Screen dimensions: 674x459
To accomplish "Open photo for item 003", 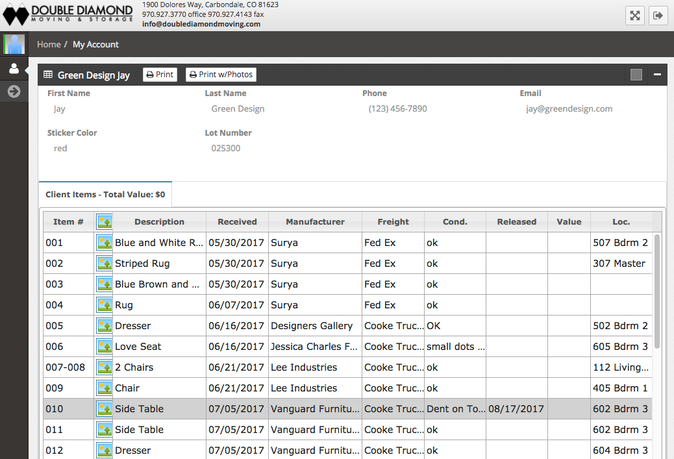I will tap(104, 284).
